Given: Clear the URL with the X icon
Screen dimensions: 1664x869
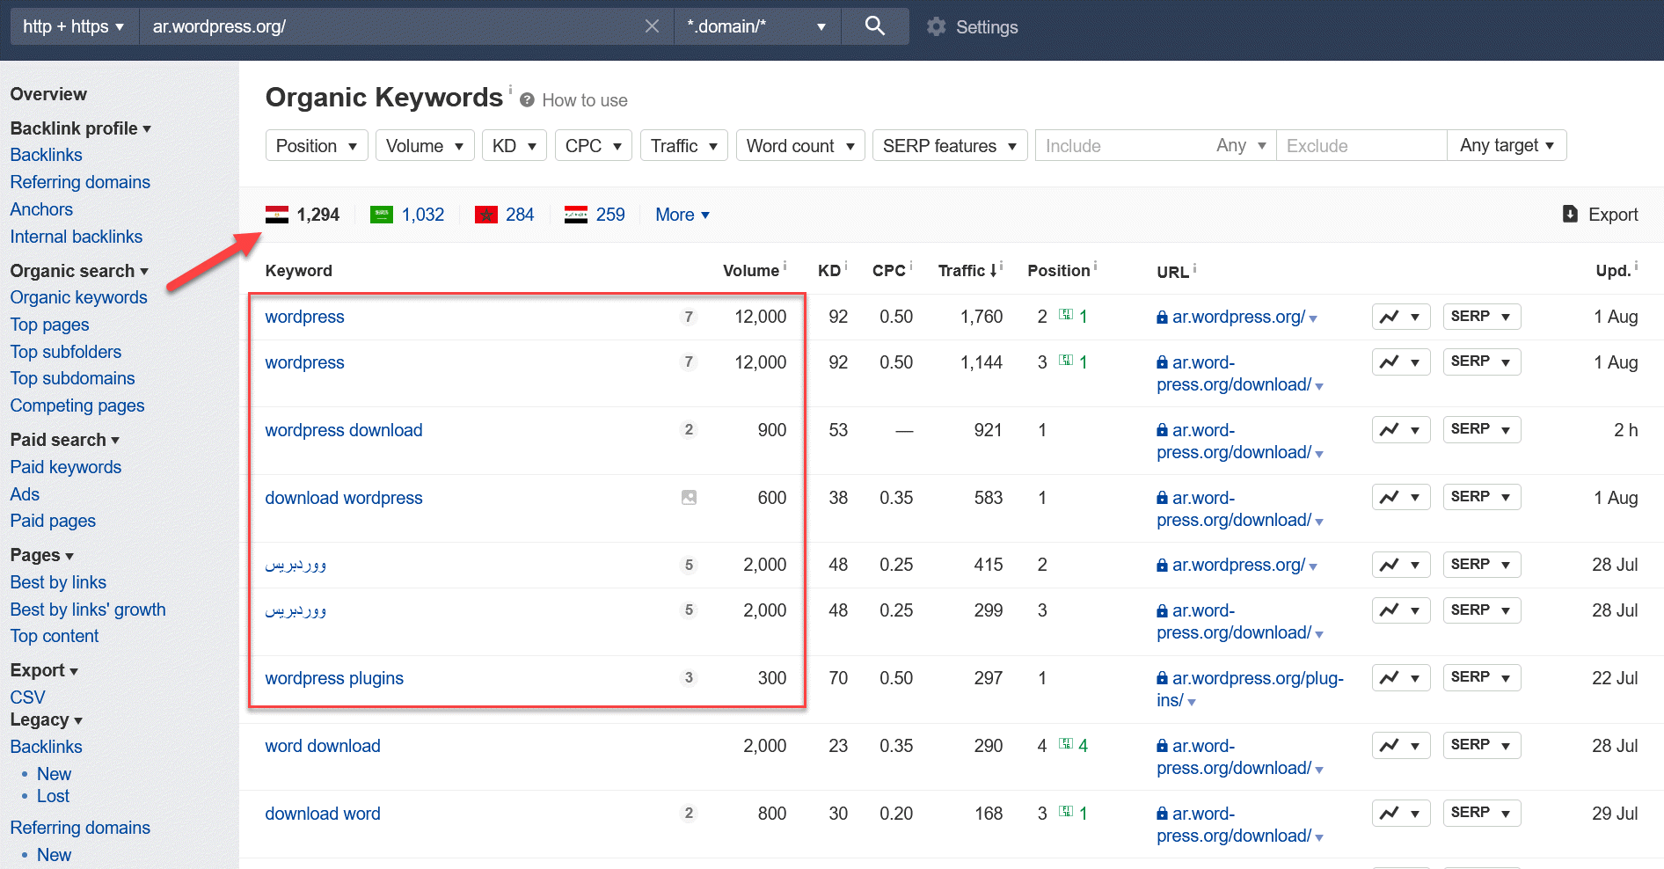Looking at the screenshot, I should pos(652,26).
